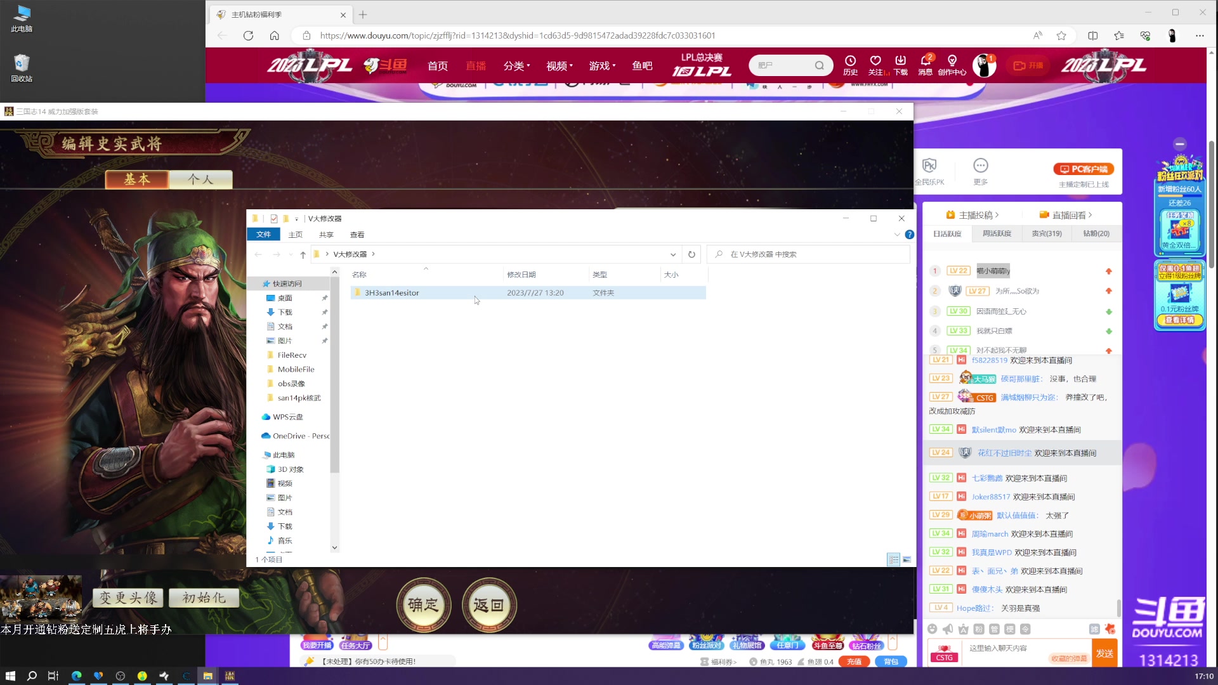Image resolution: width=1218 pixels, height=685 pixels.
Task: Open 查看 ribbon tab in Explorer
Action: (x=357, y=235)
